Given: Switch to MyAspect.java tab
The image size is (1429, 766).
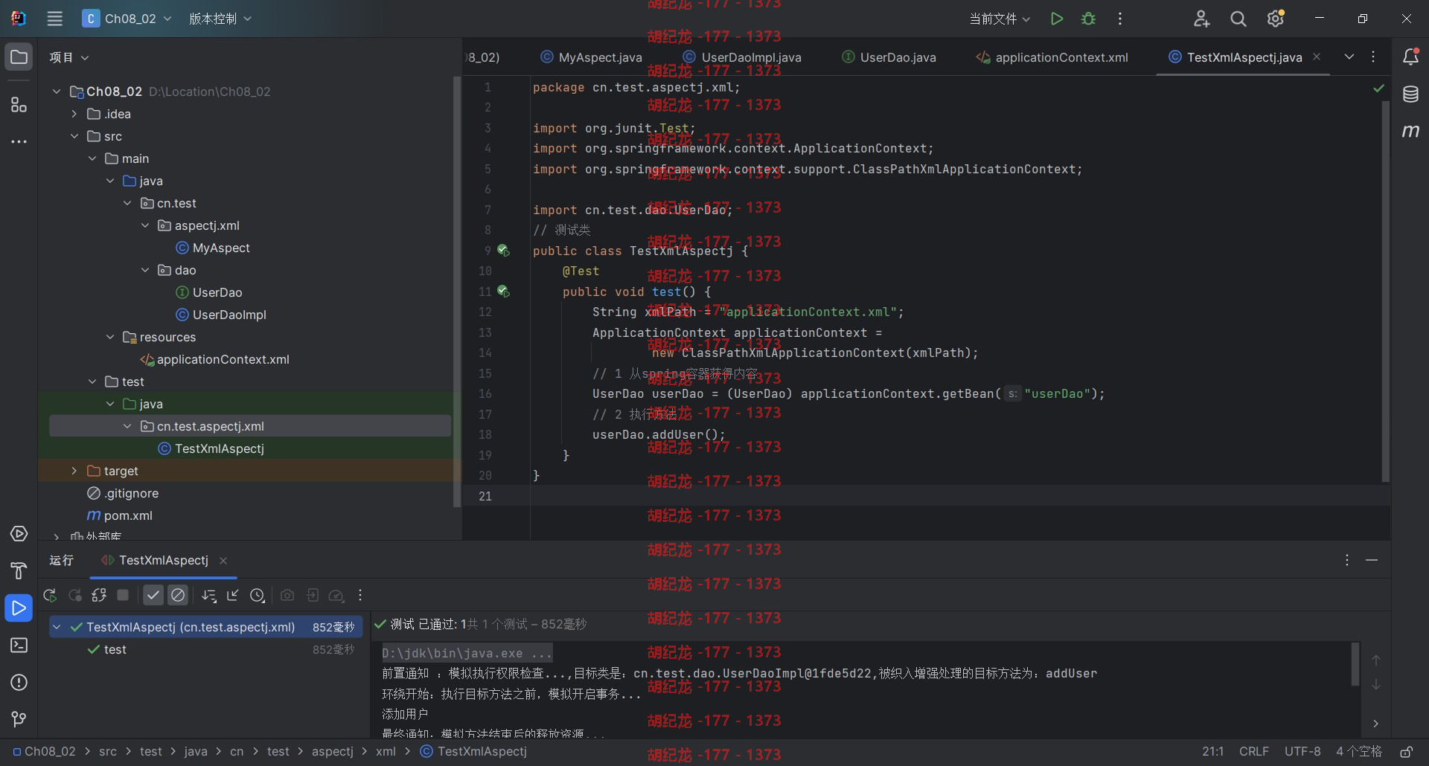Looking at the screenshot, I should [592, 57].
